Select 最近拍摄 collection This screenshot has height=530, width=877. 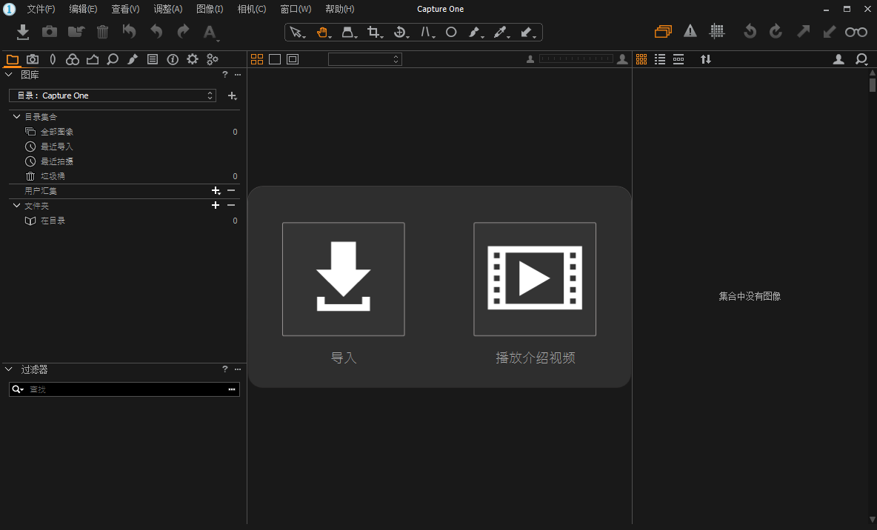click(126, 161)
